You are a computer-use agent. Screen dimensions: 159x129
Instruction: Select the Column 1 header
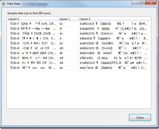[68, 19]
